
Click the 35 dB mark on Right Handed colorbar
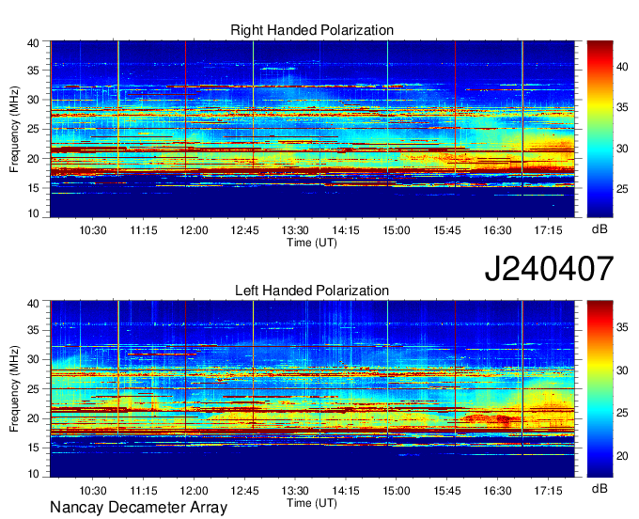coord(622,107)
